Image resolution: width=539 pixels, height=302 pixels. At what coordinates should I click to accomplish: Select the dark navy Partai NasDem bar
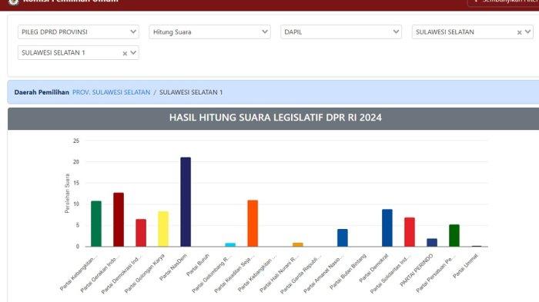(x=186, y=202)
